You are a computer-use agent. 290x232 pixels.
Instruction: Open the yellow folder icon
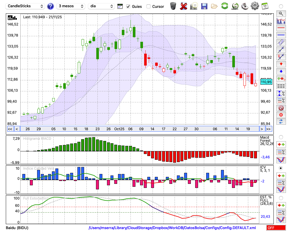pos(214,6)
